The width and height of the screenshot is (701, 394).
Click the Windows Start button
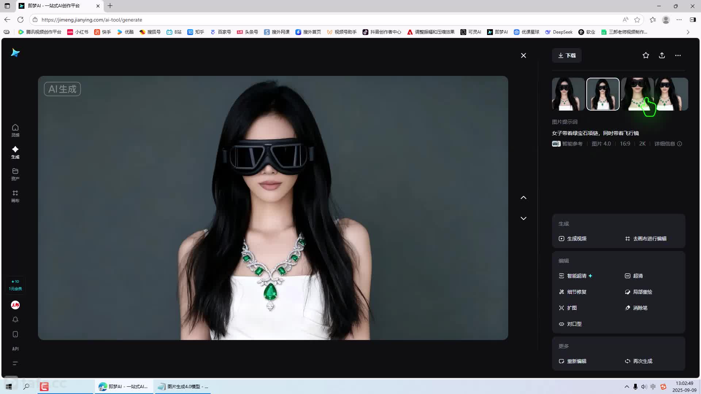pos(9,386)
